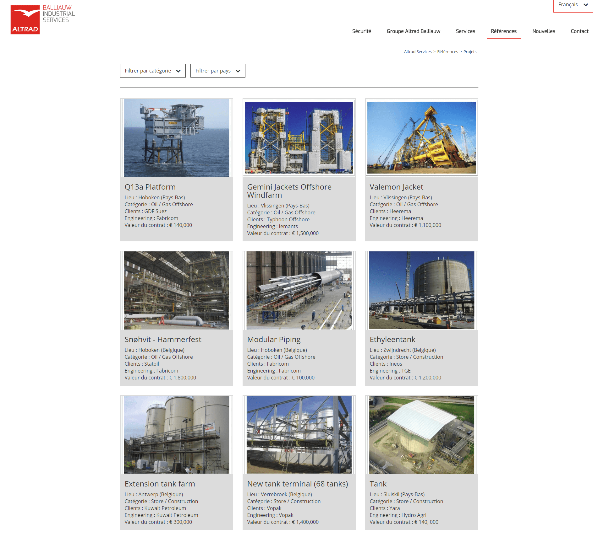Follow the Références breadcrumb link

click(447, 51)
